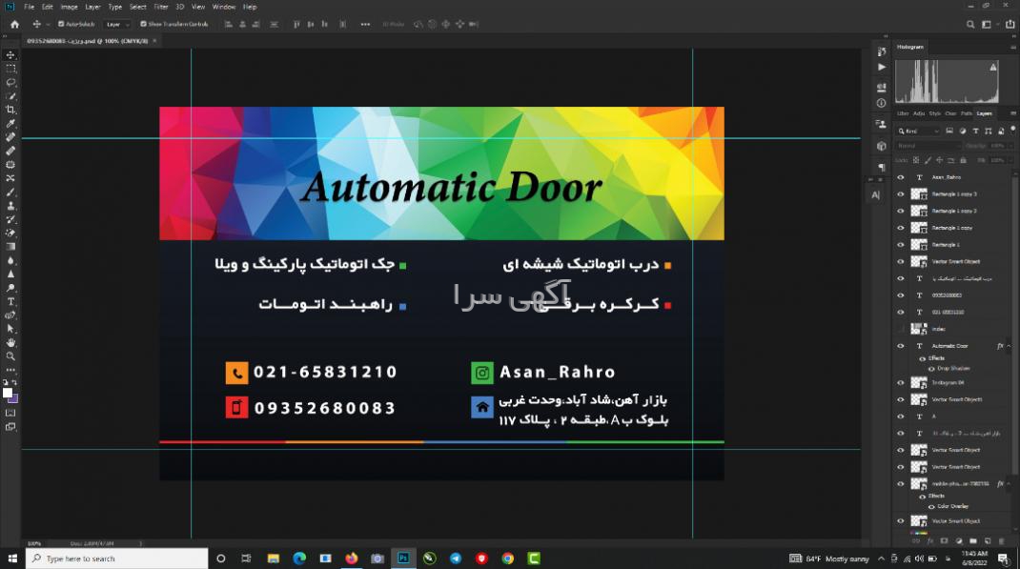This screenshot has width=1020, height=569.
Task: Open Firefox from the taskbar
Action: pos(351,558)
